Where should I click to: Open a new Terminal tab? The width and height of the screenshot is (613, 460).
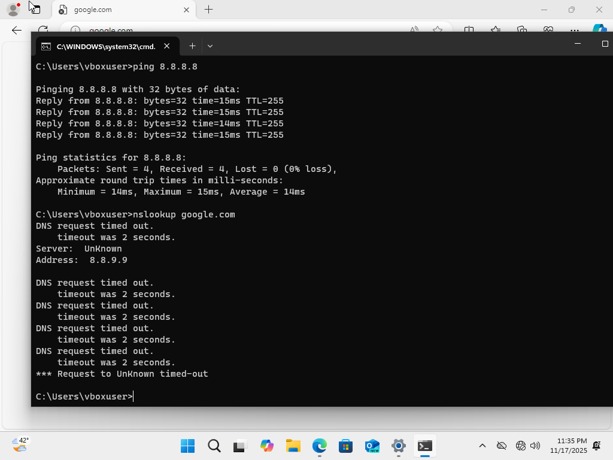tap(192, 46)
